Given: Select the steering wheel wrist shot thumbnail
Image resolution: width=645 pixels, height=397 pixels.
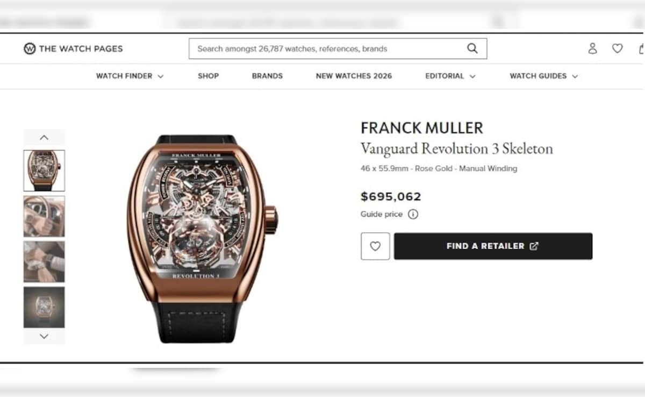Looking at the screenshot, I should [44, 216].
